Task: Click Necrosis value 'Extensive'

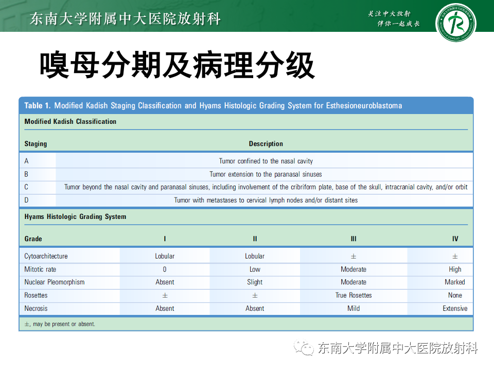Action: [x=455, y=309]
